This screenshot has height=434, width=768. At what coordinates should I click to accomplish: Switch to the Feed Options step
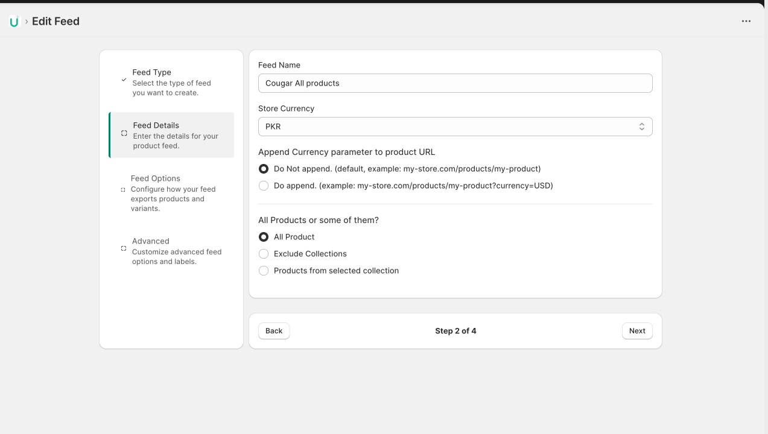tap(171, 193)
